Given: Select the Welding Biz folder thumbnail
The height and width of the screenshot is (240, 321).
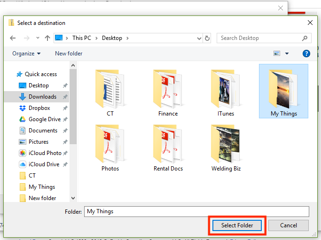Looking at the screenshot, I should (x=226, y=148).
